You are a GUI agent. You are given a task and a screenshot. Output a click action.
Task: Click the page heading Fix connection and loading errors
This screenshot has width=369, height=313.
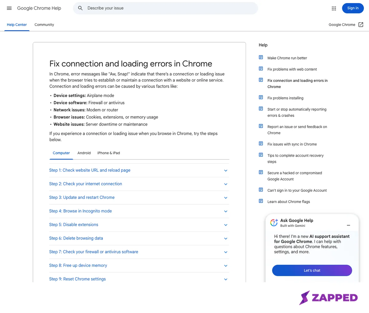(x=131, y=64)
